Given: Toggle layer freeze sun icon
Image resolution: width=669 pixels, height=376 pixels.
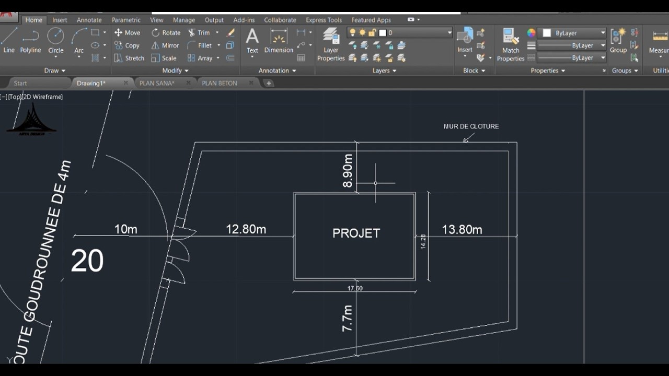Looking at the screenshot, I should coord(362,32).
